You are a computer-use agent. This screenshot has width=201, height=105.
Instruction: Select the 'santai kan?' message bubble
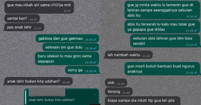click(22, 19)
